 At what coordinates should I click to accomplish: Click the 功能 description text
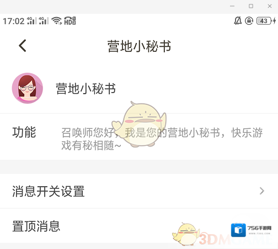coord(162,139)
